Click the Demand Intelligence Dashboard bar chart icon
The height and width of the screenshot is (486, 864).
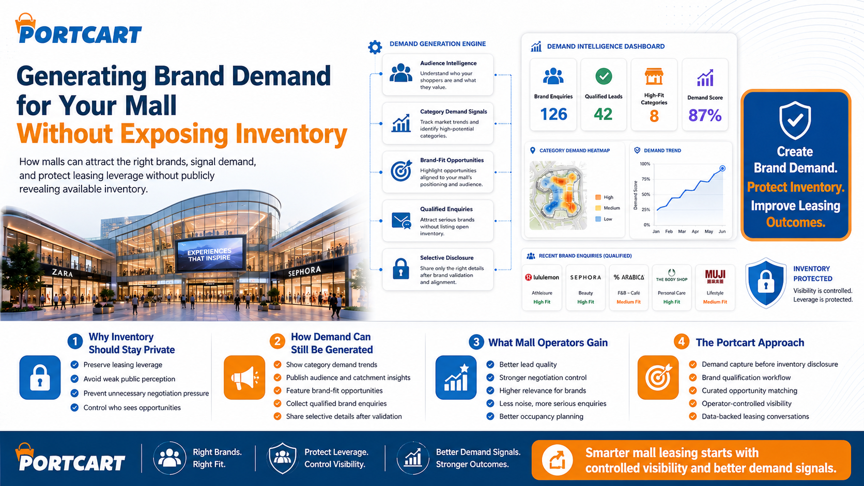click(536, 46)
